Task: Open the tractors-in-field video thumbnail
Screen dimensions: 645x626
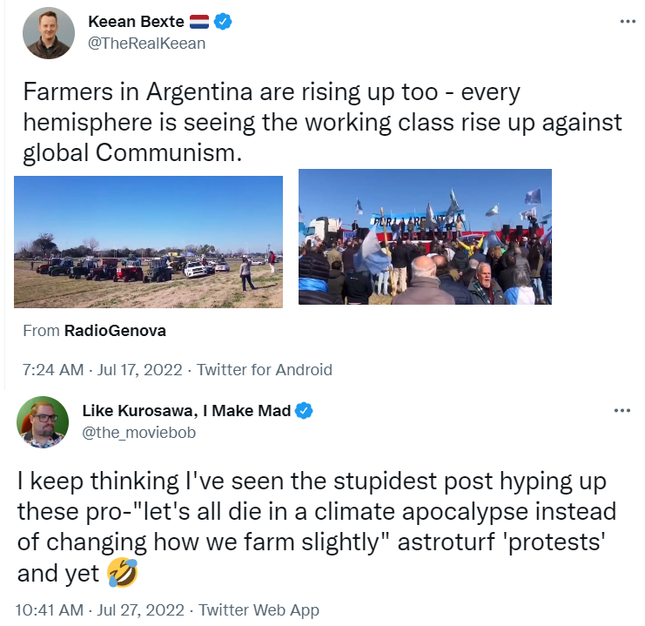Action: pos(148,241)
